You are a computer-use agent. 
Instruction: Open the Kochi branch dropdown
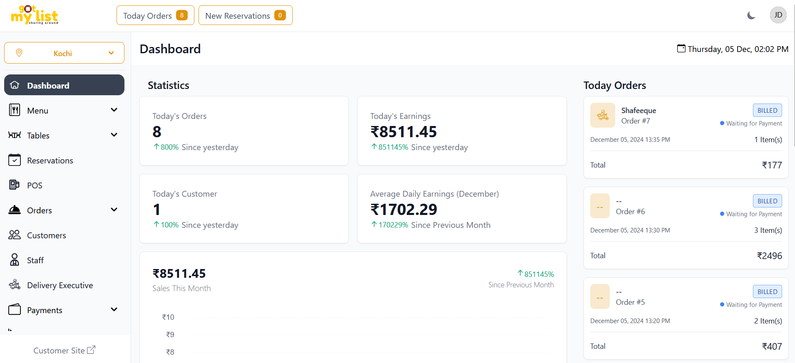coord(64,53)
